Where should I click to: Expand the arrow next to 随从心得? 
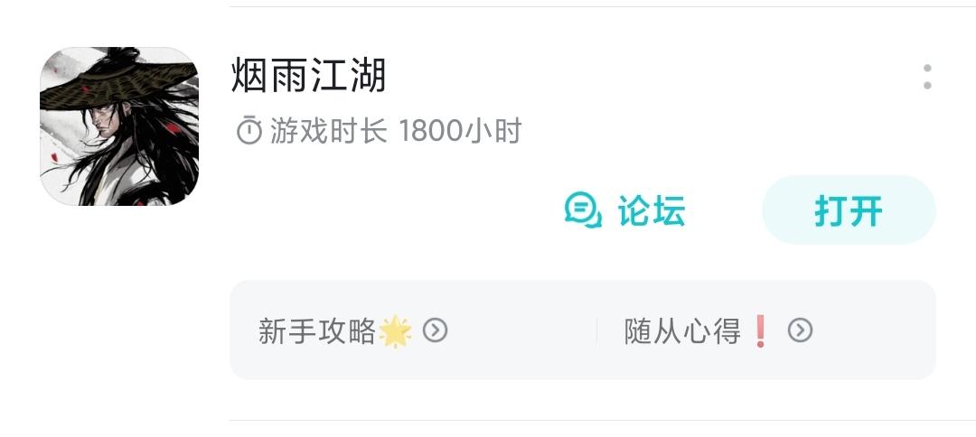[801, 330]
